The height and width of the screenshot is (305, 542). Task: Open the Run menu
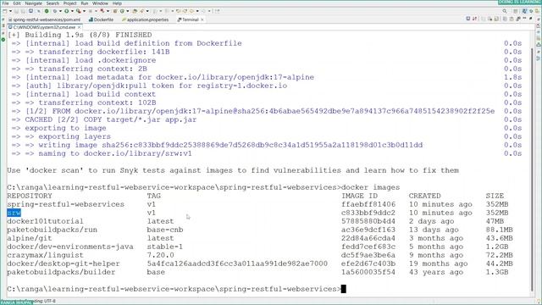pyautogui.click(x=85, y=3)
